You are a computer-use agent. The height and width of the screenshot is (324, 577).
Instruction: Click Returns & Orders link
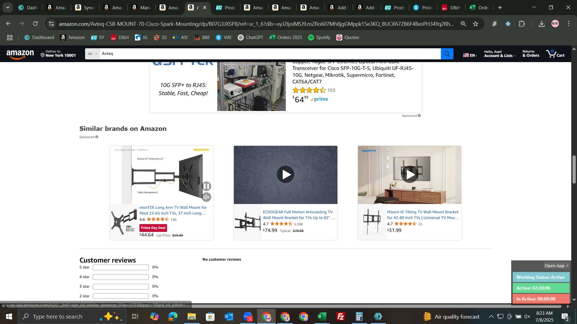pos(531,54)
